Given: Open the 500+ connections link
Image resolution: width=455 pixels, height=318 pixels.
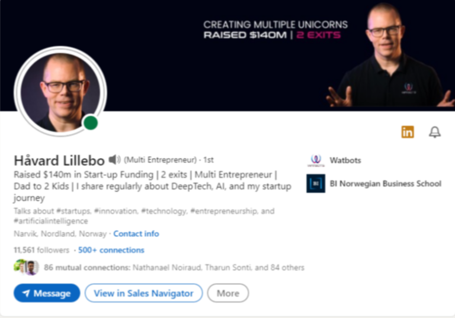Looking at the screenshot, I should 111,250.
